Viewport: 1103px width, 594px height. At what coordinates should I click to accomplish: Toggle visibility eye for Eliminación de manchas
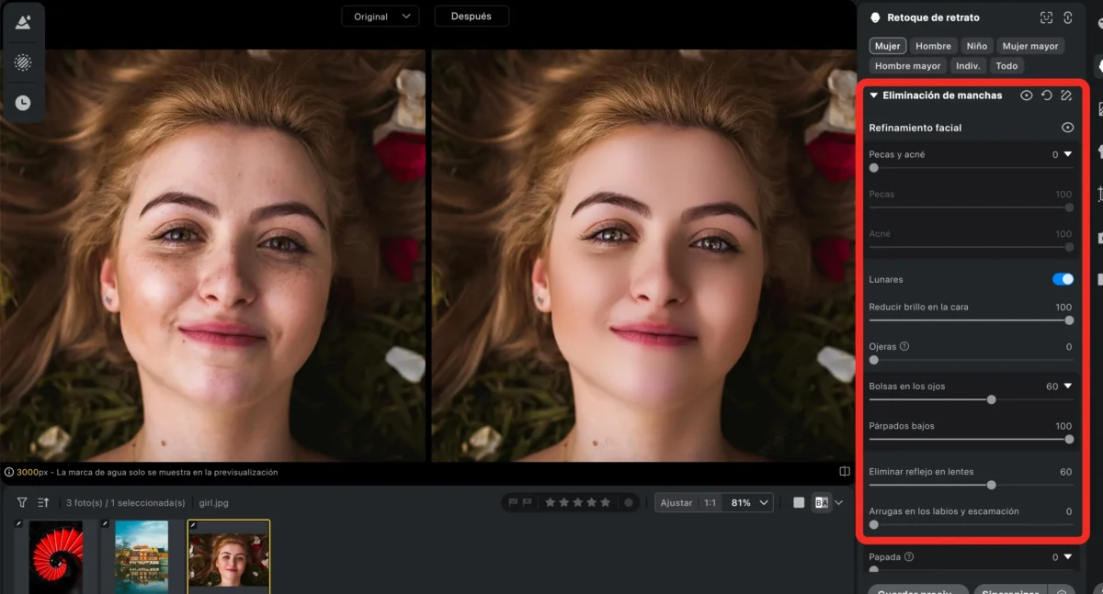click(x=1027, y=95)
